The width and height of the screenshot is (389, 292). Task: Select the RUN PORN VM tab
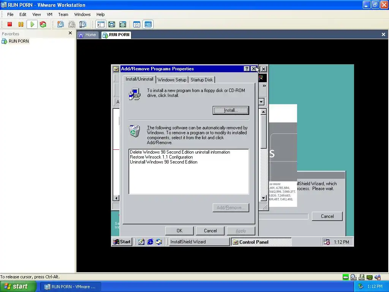click(116, 35)
